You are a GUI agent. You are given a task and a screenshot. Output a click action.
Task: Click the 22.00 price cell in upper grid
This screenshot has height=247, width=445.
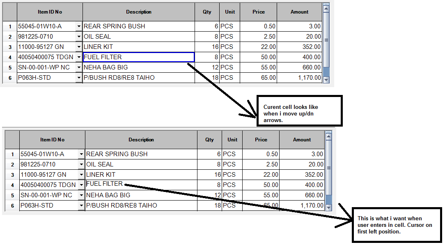point(259,47)
